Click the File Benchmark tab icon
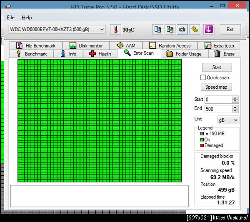250x222 pixels. tap(19, 45)
